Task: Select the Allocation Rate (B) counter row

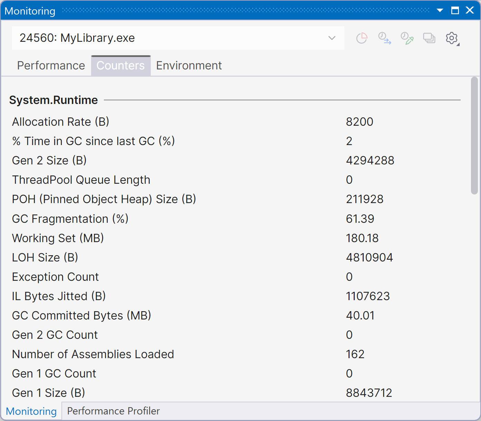Action: coord(61,122)
